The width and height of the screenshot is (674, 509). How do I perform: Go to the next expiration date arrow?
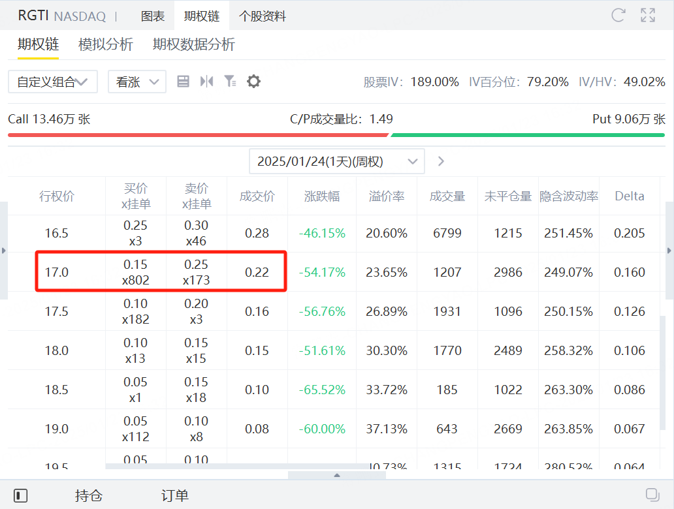point(441,161)
